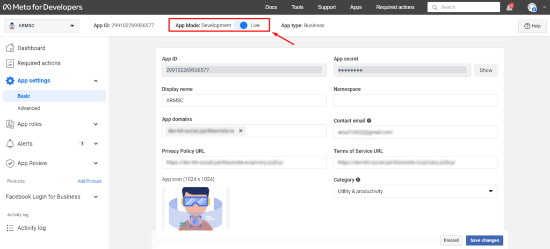Click the Contact email info icon
Screen dimensions: 550x249
[369, 120]
